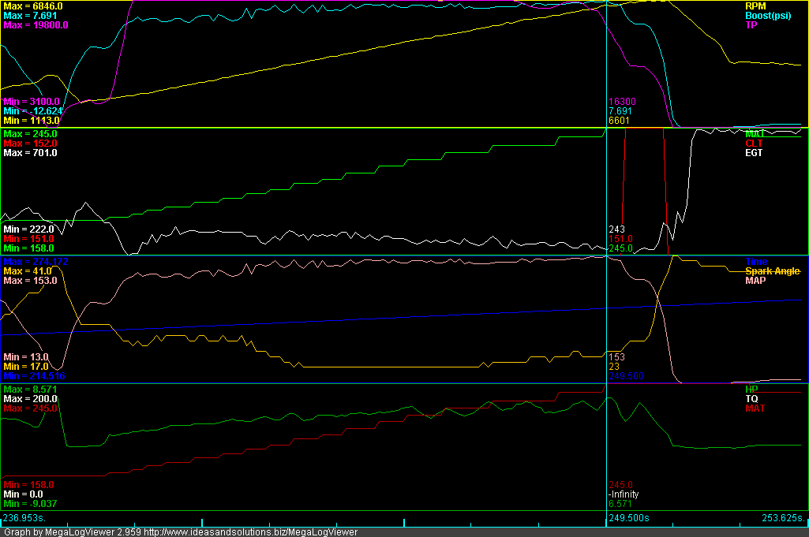Click the Max = 701.0 EGT value
Viewport: 809px width, 537px height.
coord(30,153)
